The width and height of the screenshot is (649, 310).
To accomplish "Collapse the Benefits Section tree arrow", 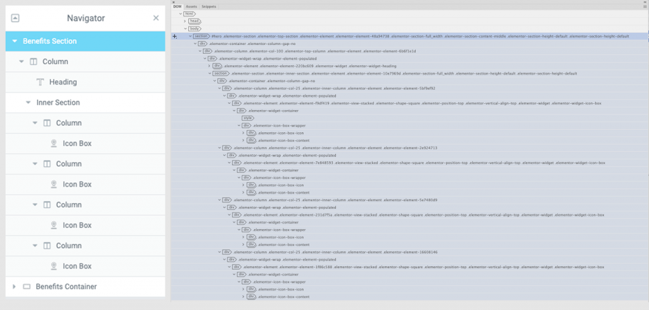I will [15, 41].
